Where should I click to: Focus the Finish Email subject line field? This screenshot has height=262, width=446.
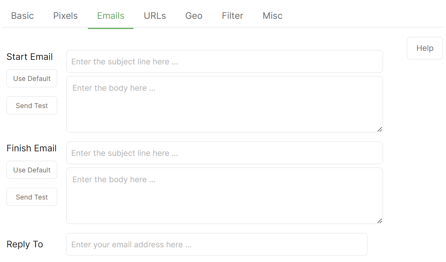tap(224, 153)
